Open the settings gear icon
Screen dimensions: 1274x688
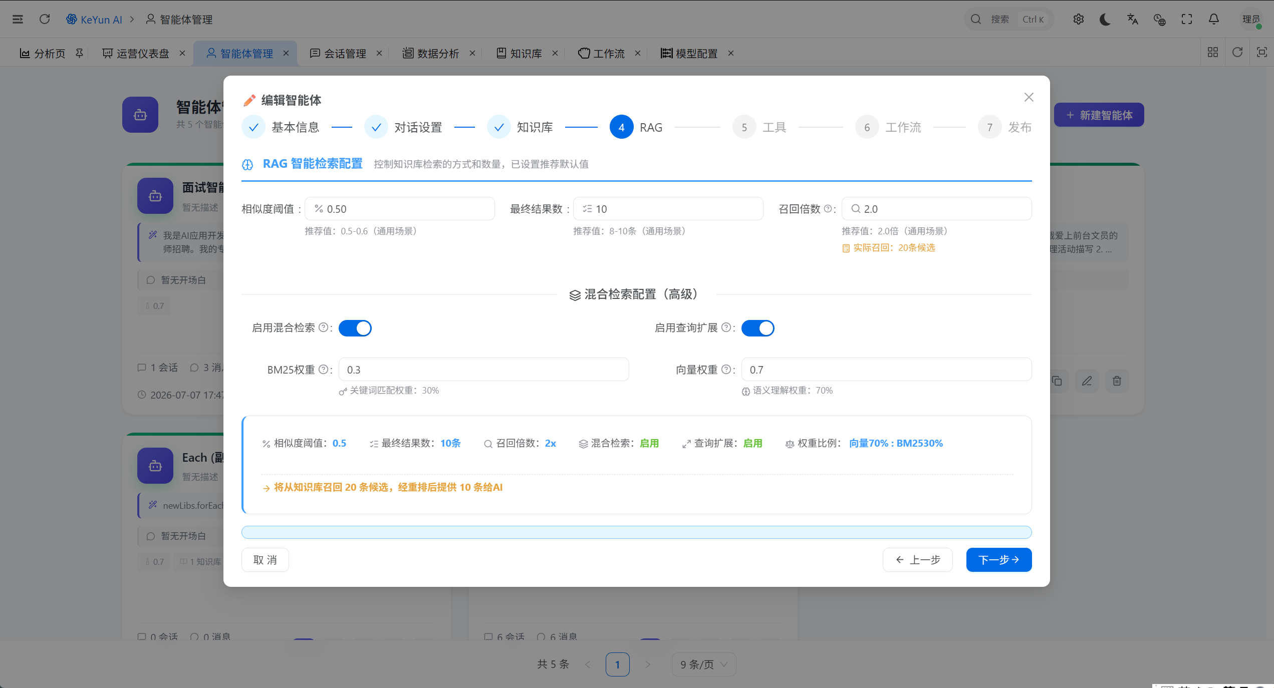pyautogui.click(x=1079, y=19)
